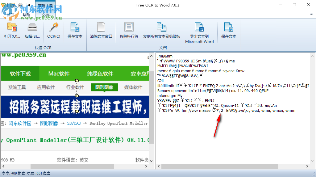
Task: Export text to Microsoft Word
Action: pos(199,33)
